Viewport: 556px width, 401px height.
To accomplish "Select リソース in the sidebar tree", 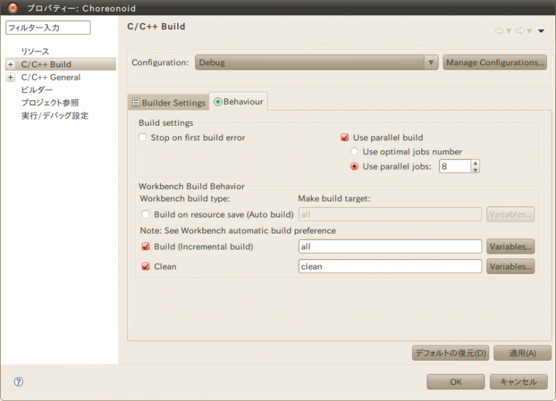I will pos(35,52).
